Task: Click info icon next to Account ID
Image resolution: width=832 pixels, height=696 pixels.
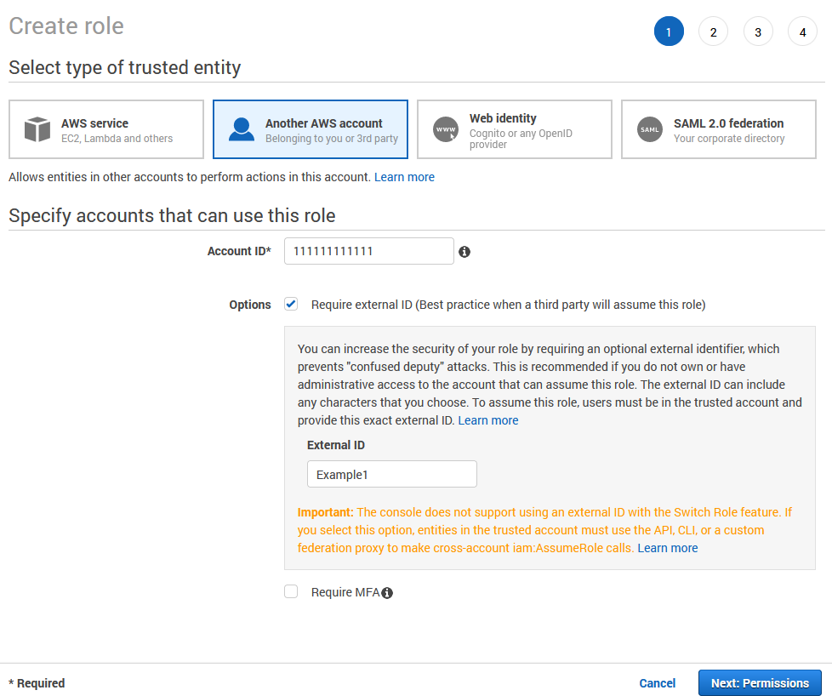Action: click(464, 252)
